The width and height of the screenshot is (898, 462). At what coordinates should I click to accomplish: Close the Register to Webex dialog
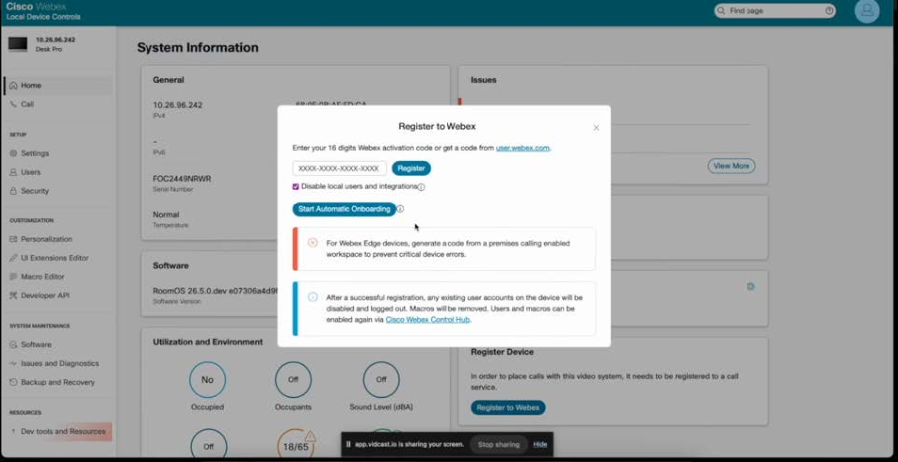click(596, 128)
